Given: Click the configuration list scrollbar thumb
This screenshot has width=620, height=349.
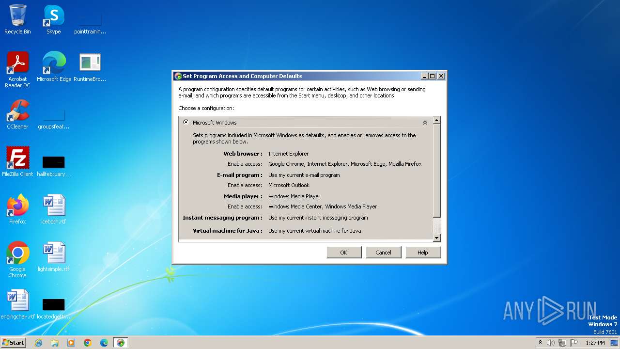Looking at the screenshot, I should 436,171.
